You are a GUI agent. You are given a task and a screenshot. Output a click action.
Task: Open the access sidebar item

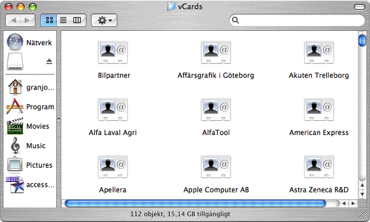coord(30,184)
